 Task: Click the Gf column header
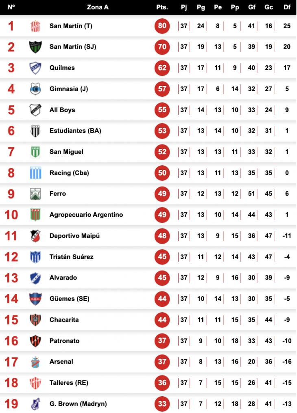point(251,7)
